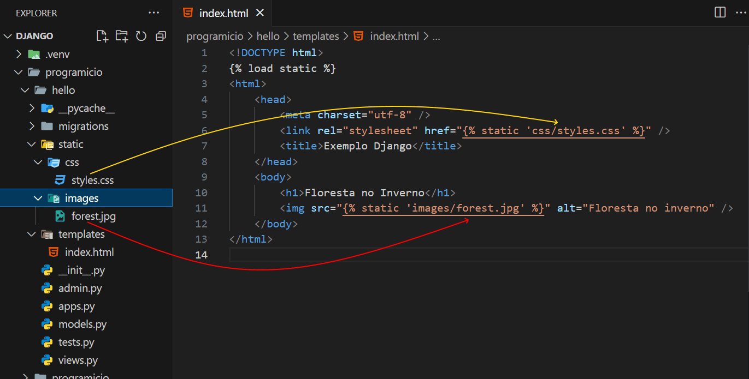
Task: Click the css folder icon
Action: tap(54, 162)
